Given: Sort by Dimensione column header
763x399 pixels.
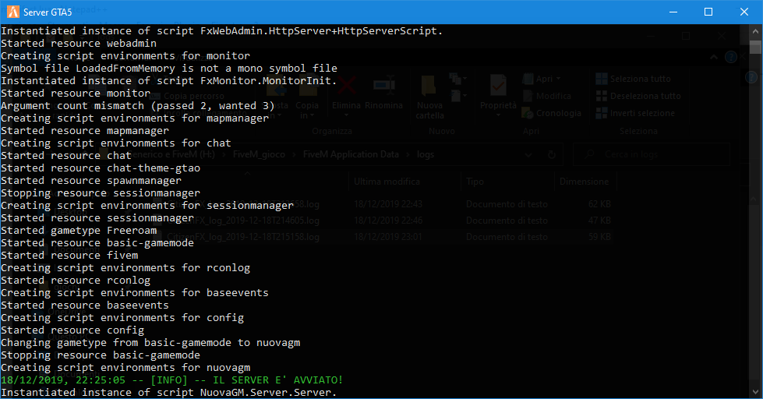Looking at the screenshot, I should [x=584, y=182].
